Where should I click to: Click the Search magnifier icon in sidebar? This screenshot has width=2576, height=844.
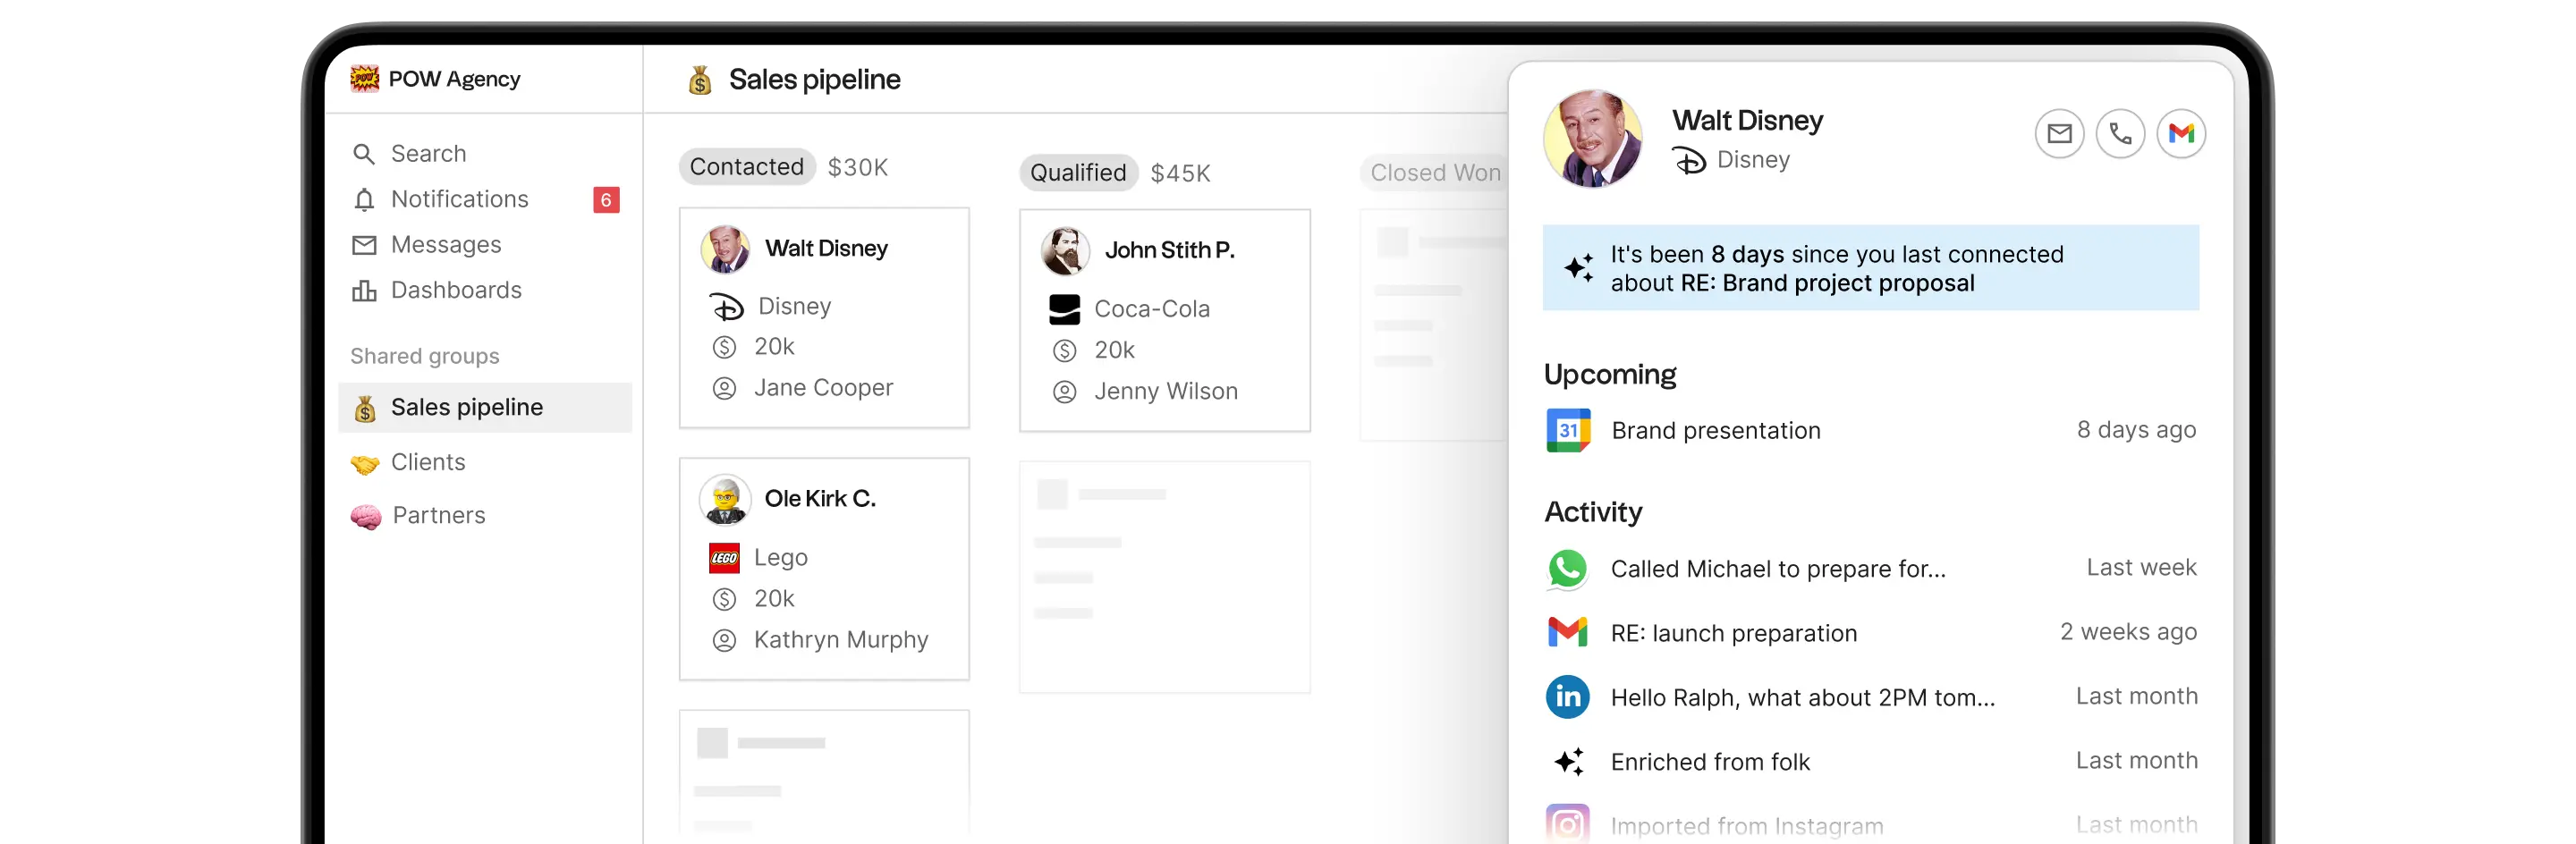tap(364, 154)
